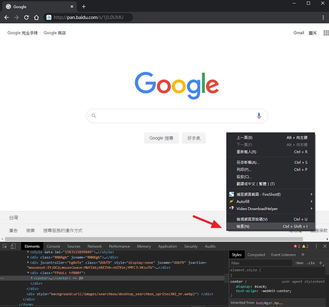Open Video DownloadHelper submenu
Image resolution: width=329 pixels, height=307 pixels.
271,208
